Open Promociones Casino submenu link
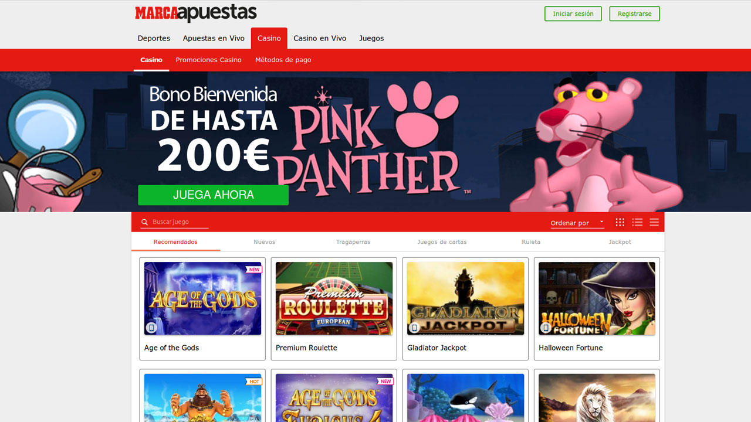Screen dimensions: 751x422 208,60
